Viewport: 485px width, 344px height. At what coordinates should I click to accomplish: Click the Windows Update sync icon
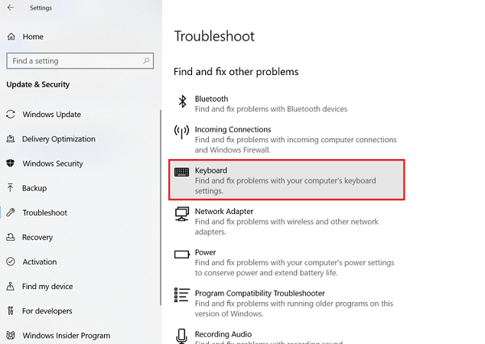coord(11,115)
